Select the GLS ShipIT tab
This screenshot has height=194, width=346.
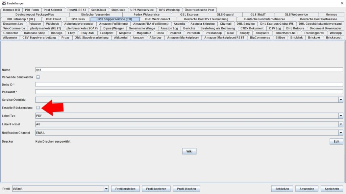pos(258,15)
